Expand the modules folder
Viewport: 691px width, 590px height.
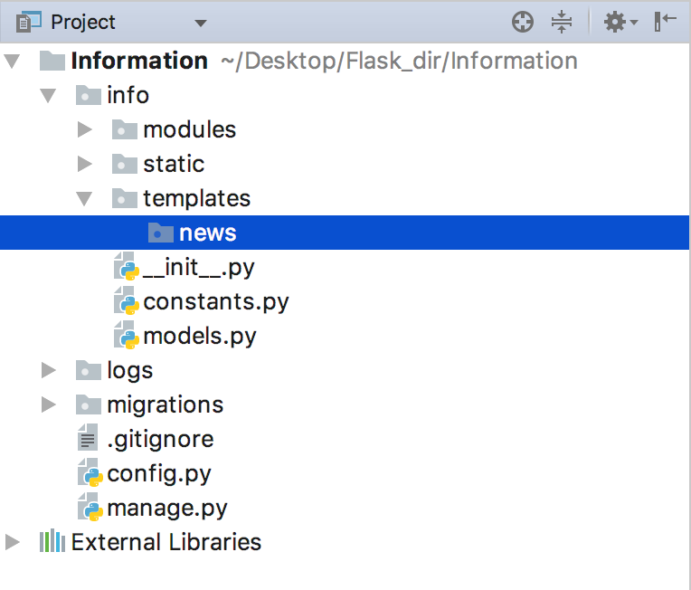[85, 129]
